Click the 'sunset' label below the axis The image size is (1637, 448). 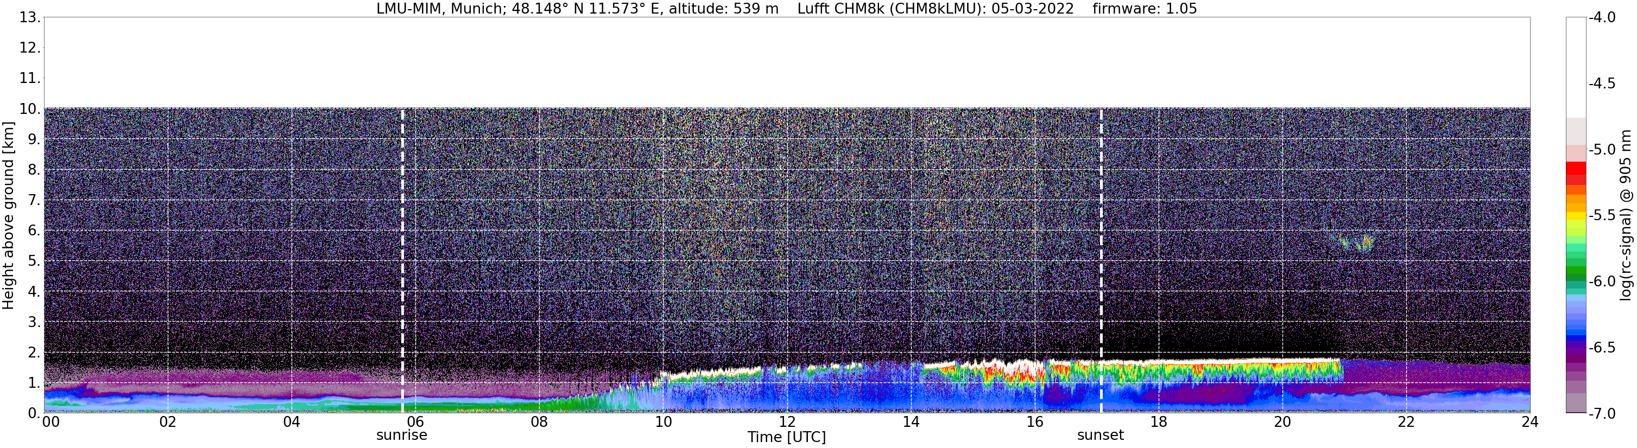pyautogui.click(x=1101, y=436)
